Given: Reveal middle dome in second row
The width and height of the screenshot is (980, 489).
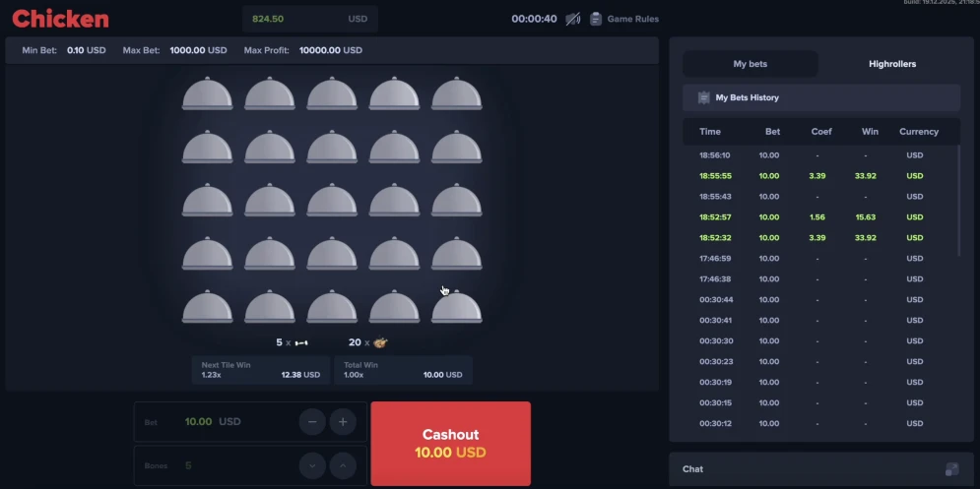Looking at the screenshot, I should click(x=332, y=147).
